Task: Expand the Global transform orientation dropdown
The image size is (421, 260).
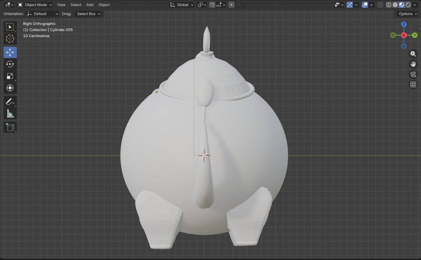Action: 182,5
